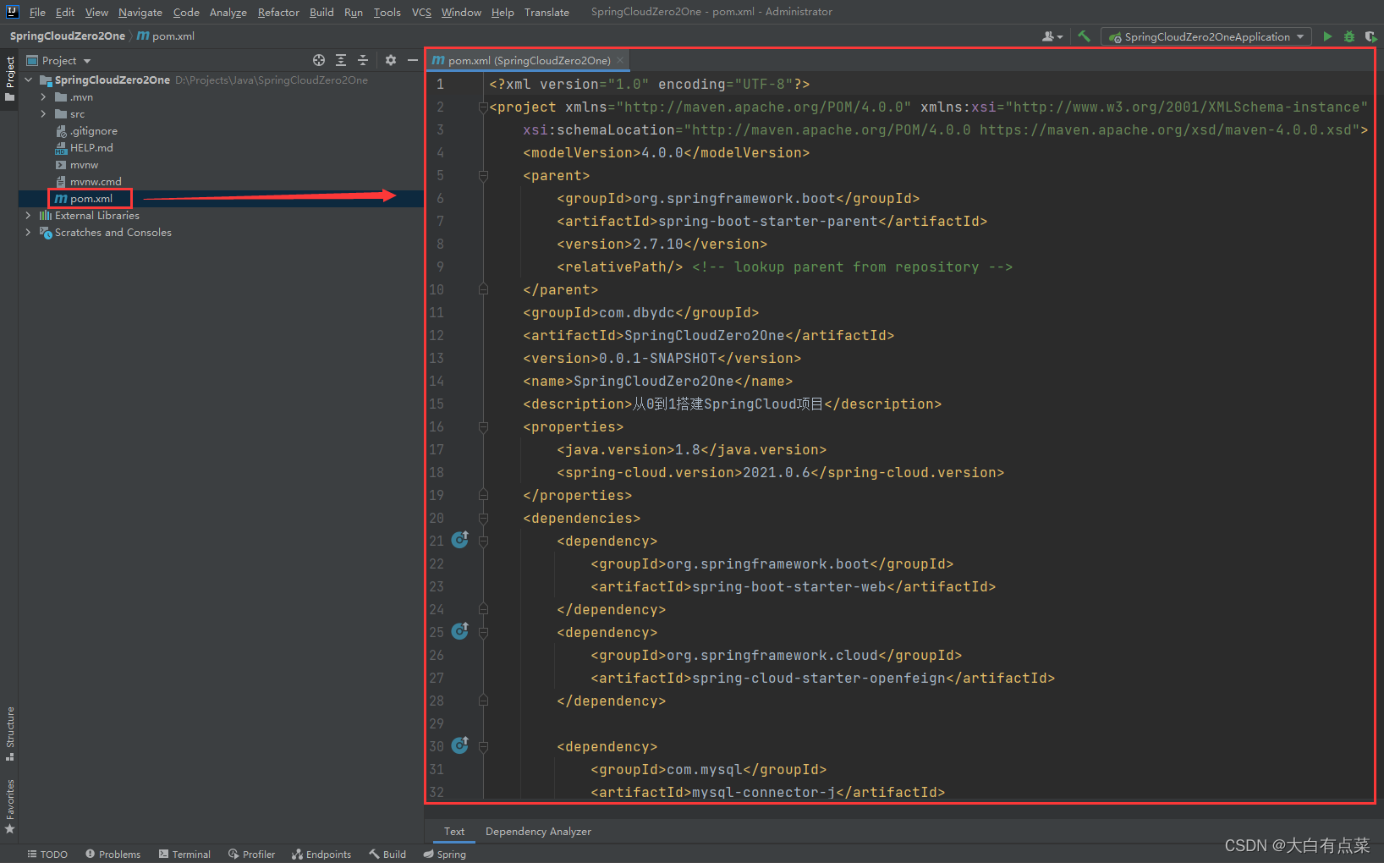1384x863 pixels.
Task: Collapse the SpringCloudZero2One root folder
Action: [x=29, y=80]
